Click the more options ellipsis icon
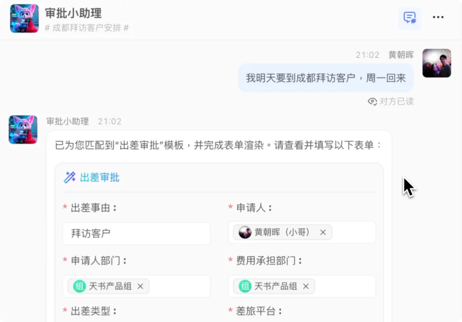The image size is (462, 322). pyautogui.click(x=438, y=17)
